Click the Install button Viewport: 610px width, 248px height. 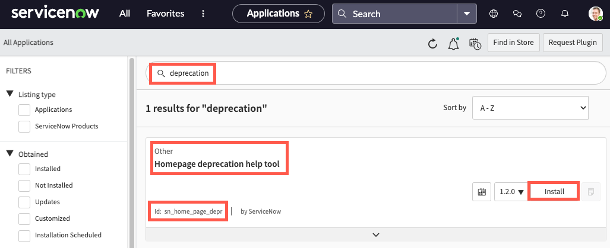(554, 191)
